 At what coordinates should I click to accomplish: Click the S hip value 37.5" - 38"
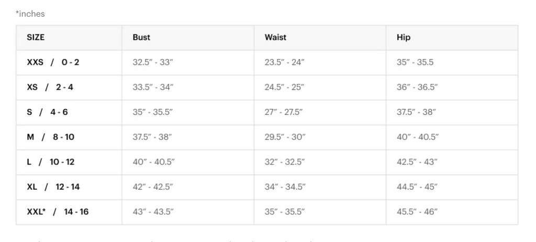coord(416,112)
